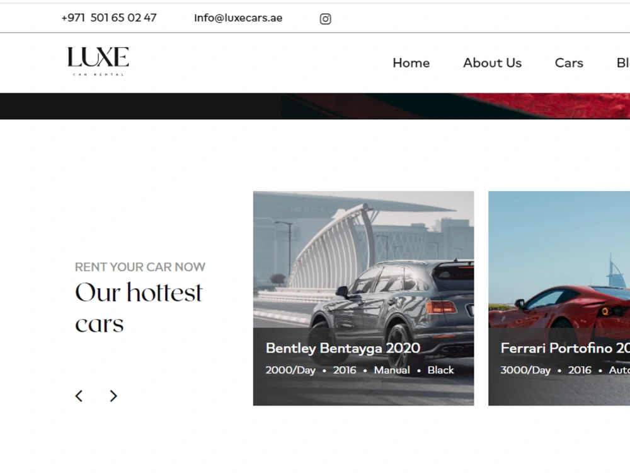Go to the Home menu item
Screen dimensions: 630x473
411,63
